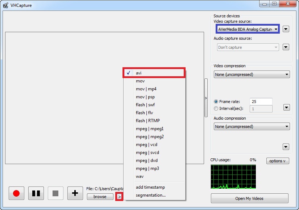Open the Video compression dropdown
Image resolution: width=299 pixels, height=210 pixels.
[252, 74]
